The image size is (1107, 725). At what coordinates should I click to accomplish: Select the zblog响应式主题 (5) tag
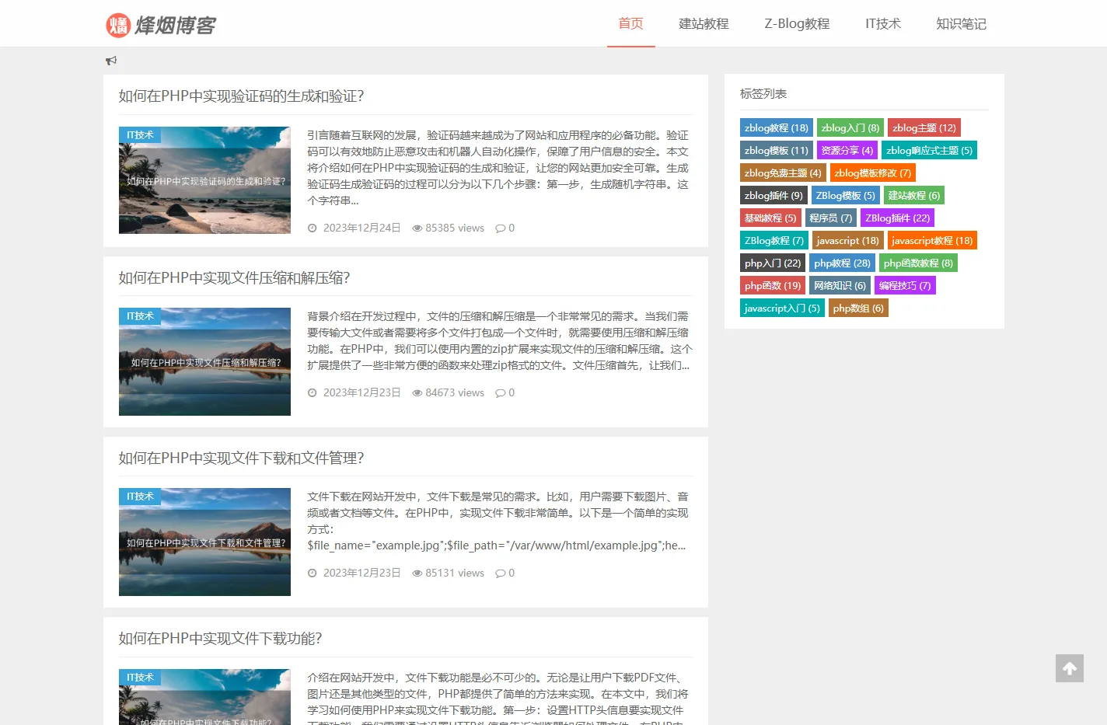tap(929, 150)
